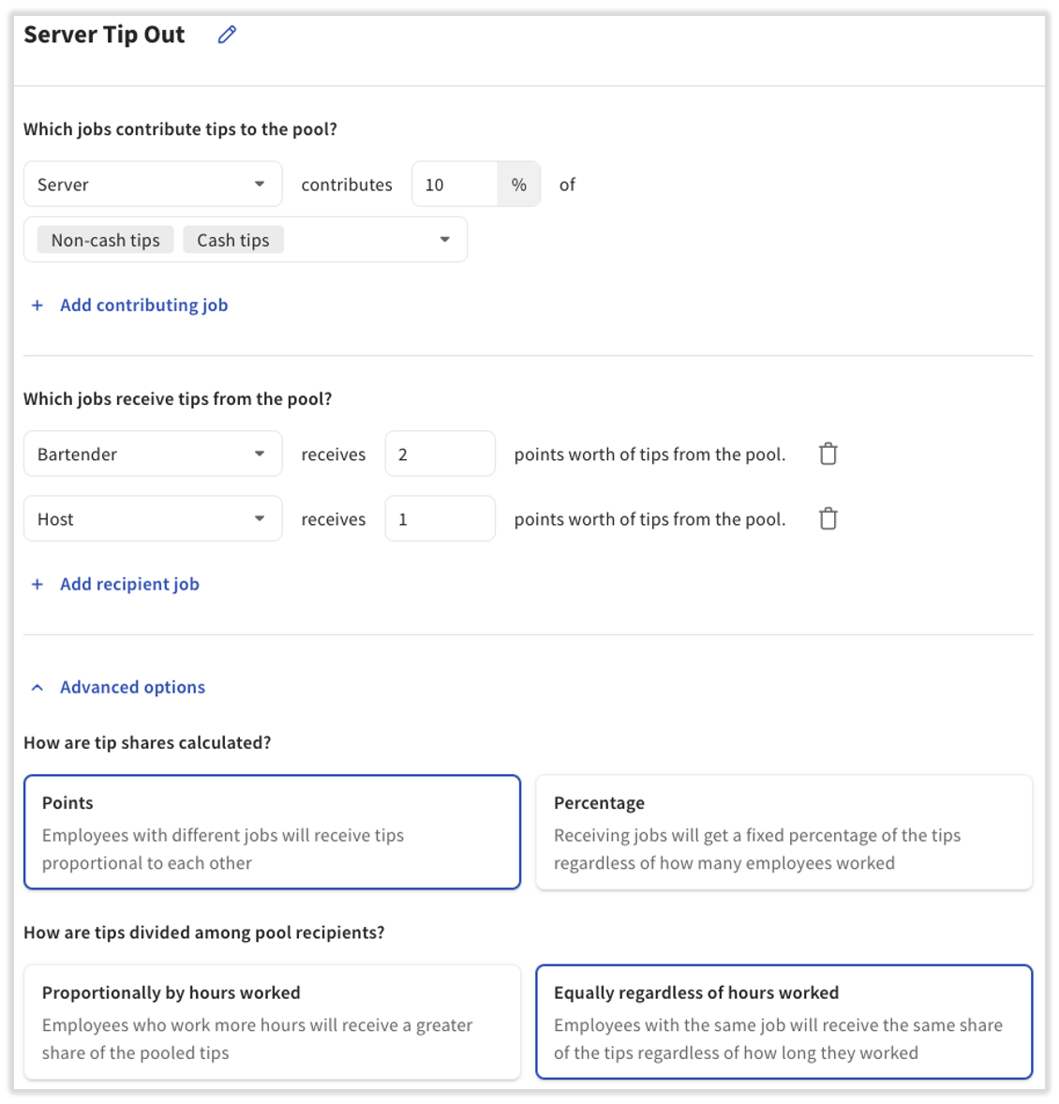Select Equally regardless of hours worked
This screenshot has height=1104, width=1059.
[x=784, y=1022]
